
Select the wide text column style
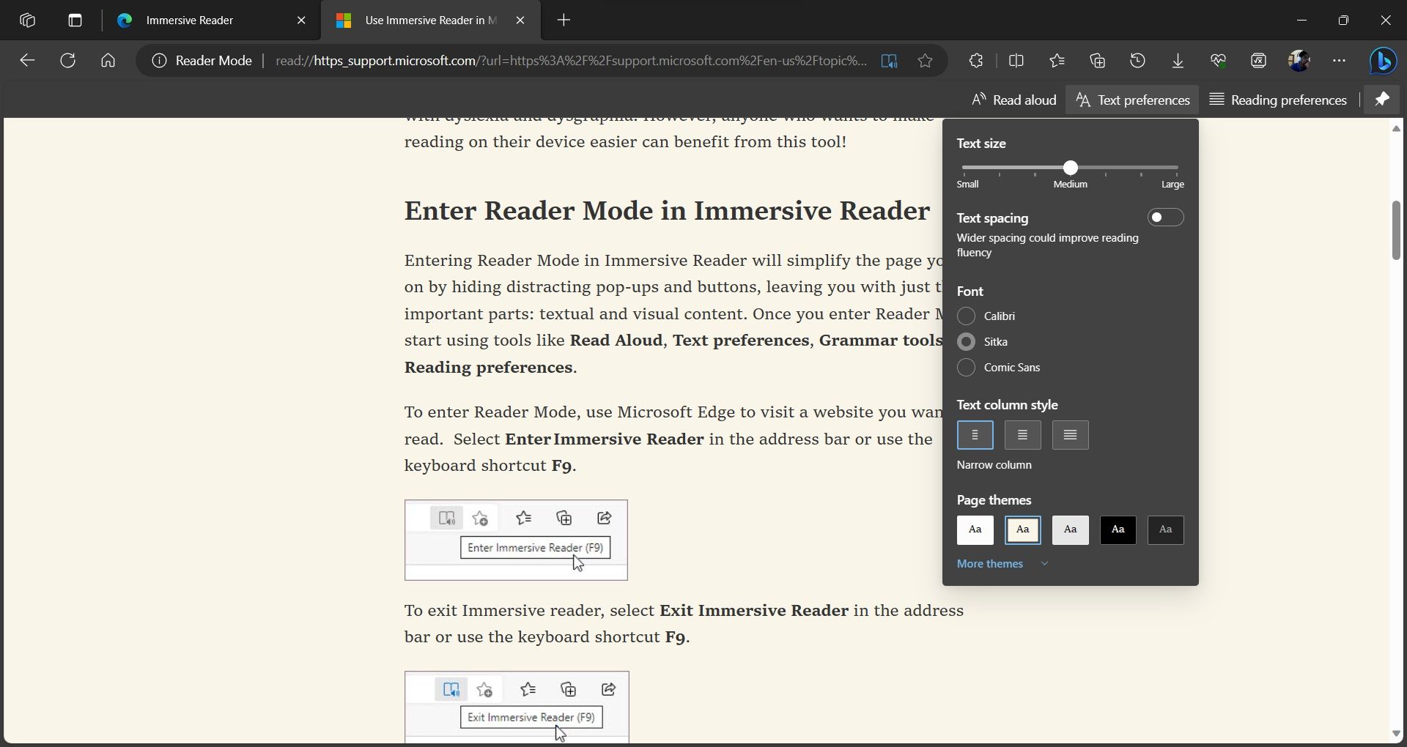[x=1069, y=435]
